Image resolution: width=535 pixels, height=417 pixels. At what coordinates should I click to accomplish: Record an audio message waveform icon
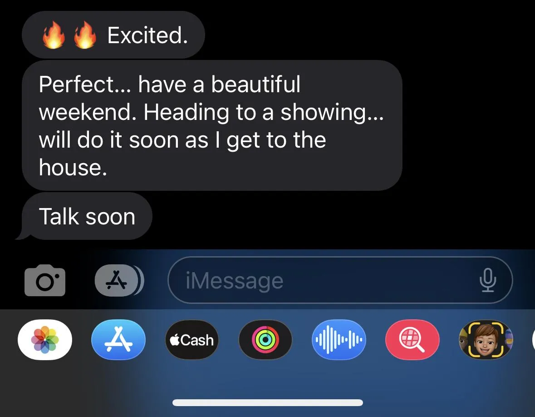[x=339, y=339]
